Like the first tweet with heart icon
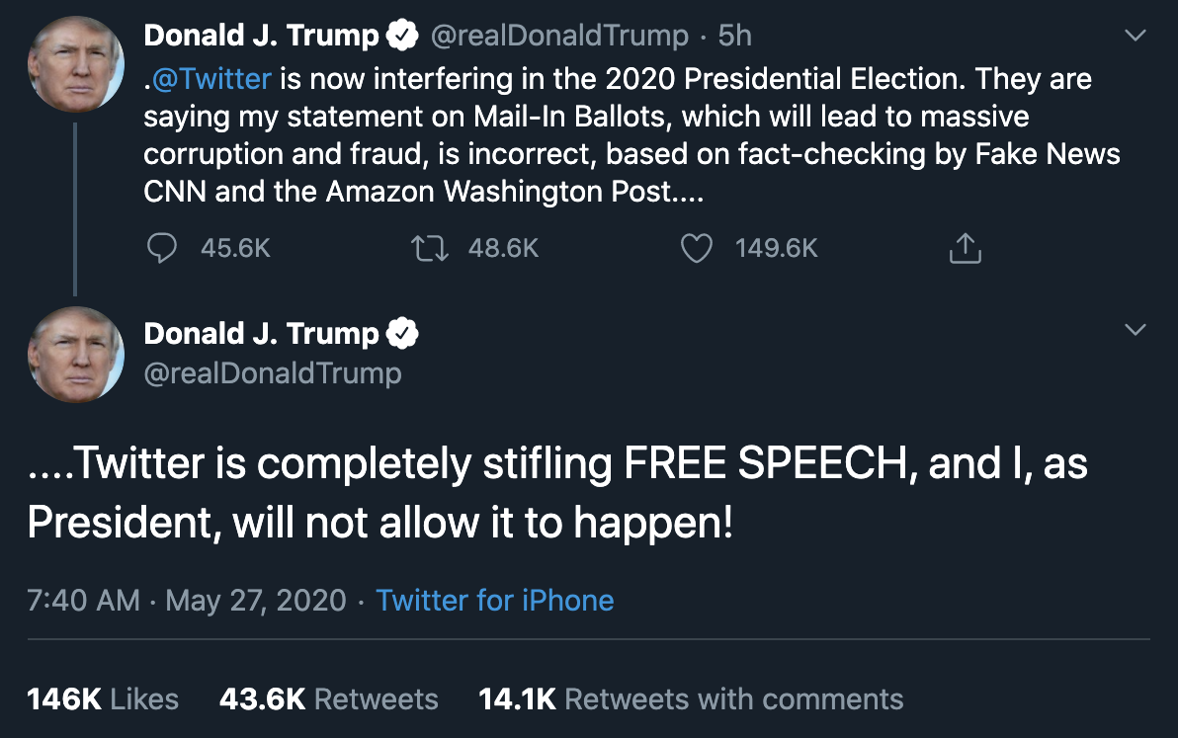This screenshot has width=1178, height=738. pyautogui.click(x=697, y=248)
